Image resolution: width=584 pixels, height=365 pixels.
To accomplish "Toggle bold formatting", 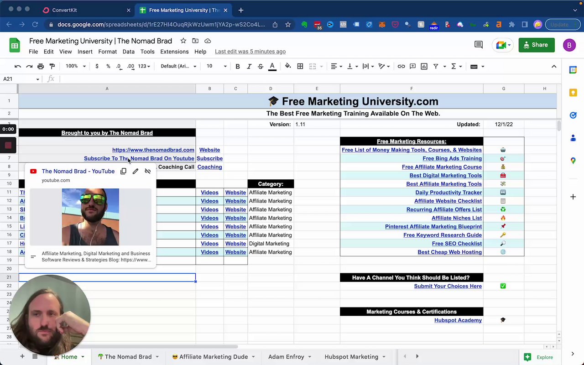I will [238, 66].
